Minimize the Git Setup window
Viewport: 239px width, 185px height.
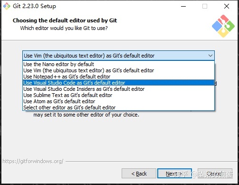[183, 6]
